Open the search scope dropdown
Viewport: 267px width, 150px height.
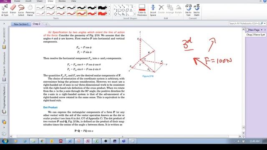pos(265,23)
